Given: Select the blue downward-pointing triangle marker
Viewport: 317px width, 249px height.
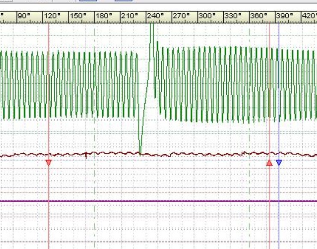Looking at the screenshot, I should [279, 163].
